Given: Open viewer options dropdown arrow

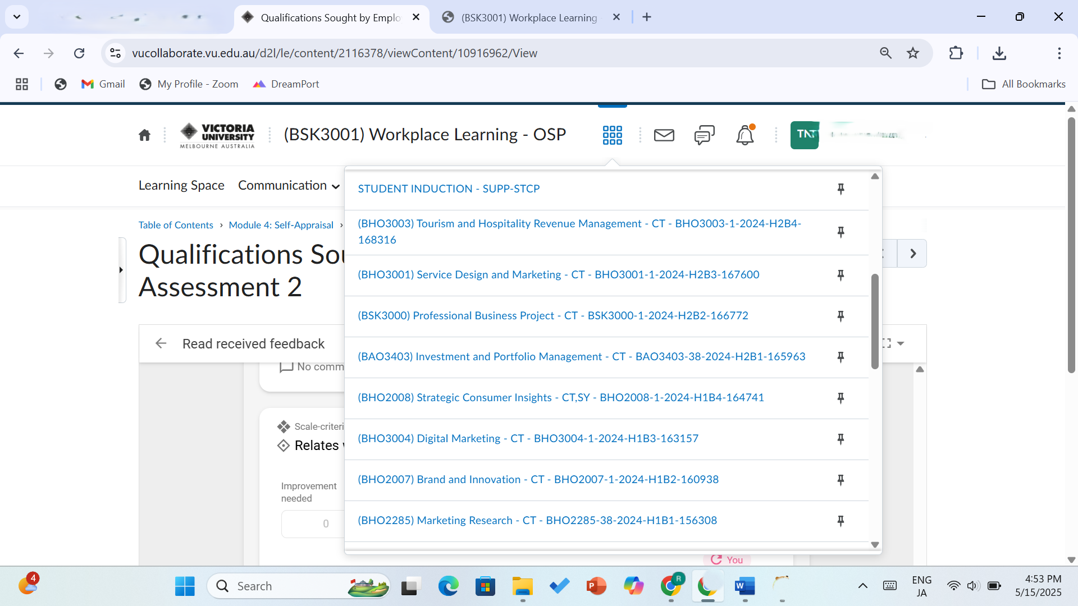Looking at the screenshot, I should pos(901,343).
